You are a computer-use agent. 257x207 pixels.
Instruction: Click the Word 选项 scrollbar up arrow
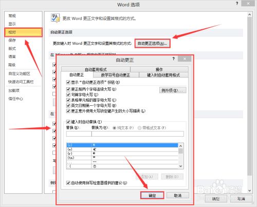(250, 15)
